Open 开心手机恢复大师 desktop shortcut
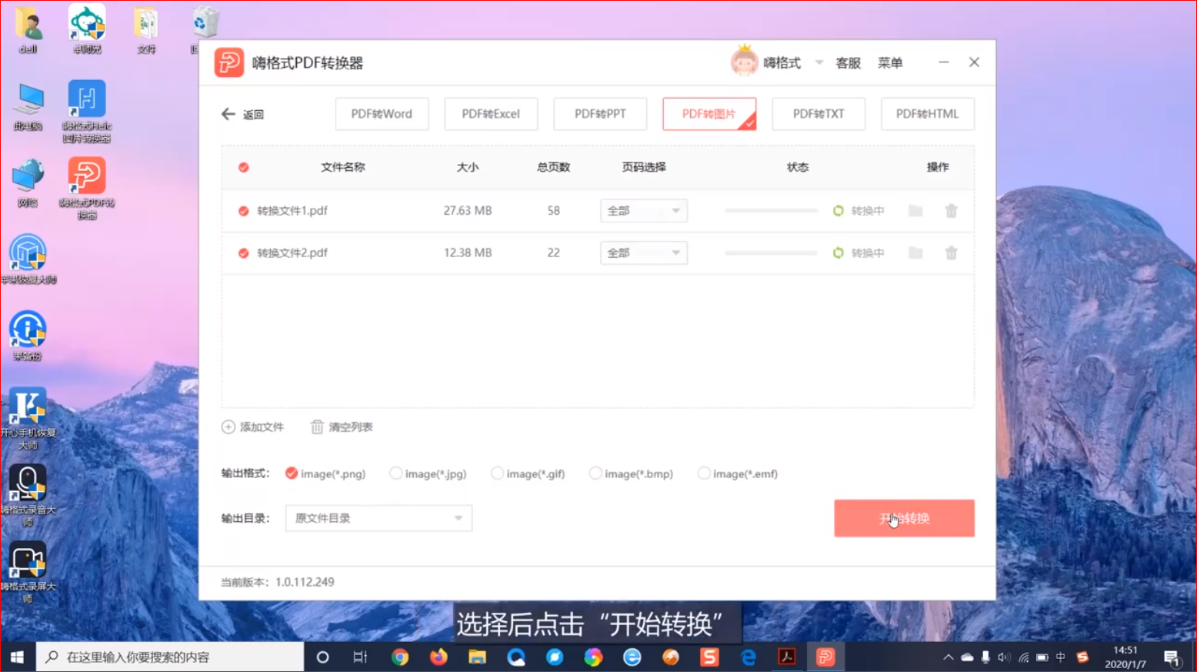Screen dimensions: 1197x672 pos(28,418)
